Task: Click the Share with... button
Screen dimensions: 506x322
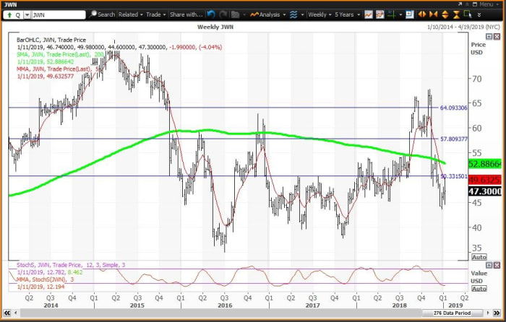Action: click(187, 14)
